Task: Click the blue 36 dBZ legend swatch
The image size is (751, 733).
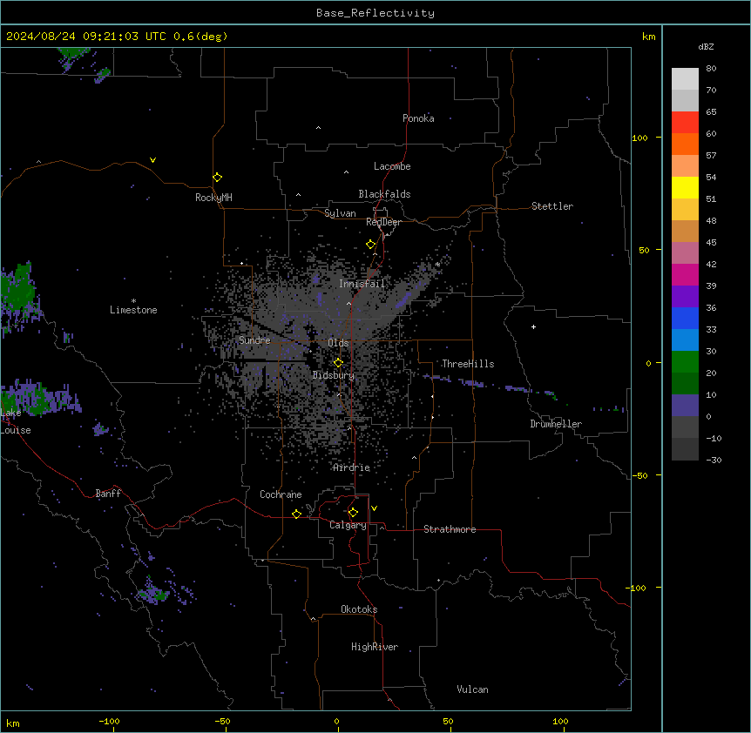Action: coord(685,318)
